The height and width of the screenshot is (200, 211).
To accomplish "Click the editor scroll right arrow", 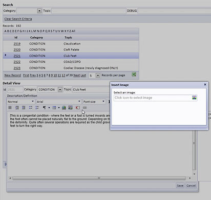I will [x=189, y=178].
